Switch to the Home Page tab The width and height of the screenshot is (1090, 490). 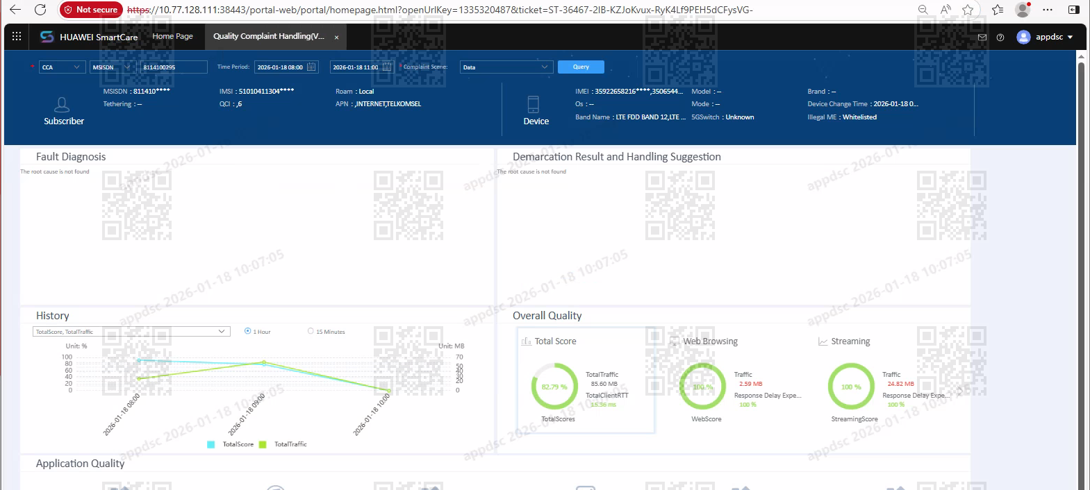pyautogui.click(x=172, y=36)
